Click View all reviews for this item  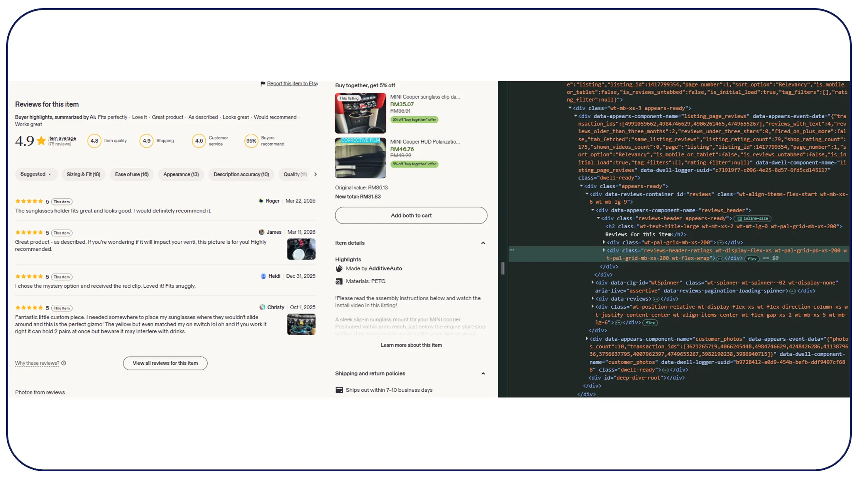[165, 363]
